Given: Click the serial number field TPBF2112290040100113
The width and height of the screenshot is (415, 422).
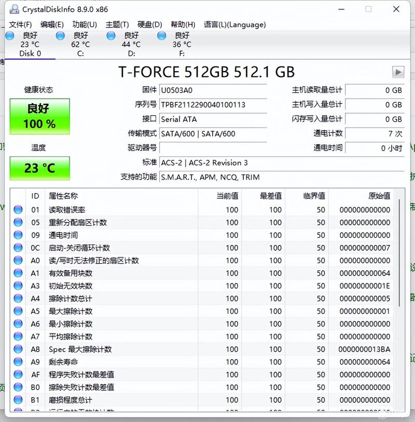Looking at the screenshot, I should pyautogui.click(x=213, y=105).
